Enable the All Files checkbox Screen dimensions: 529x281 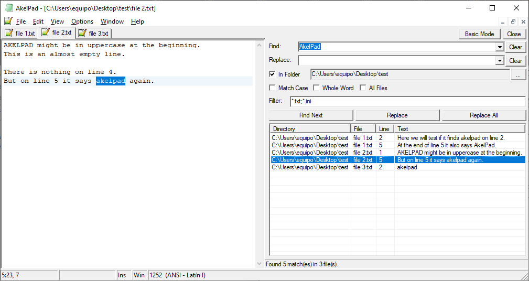[363, 88]
